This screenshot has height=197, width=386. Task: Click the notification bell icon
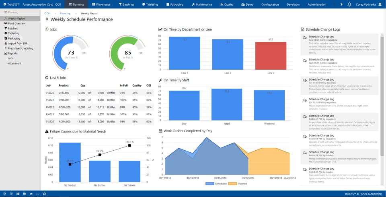tap(349, 4)
